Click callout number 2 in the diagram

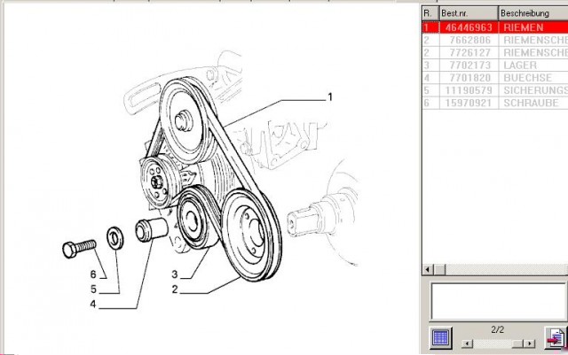pos(177,289)
